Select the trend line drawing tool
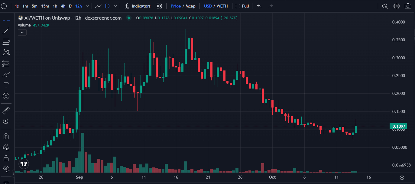415x184 pixels. coord(6,31)
